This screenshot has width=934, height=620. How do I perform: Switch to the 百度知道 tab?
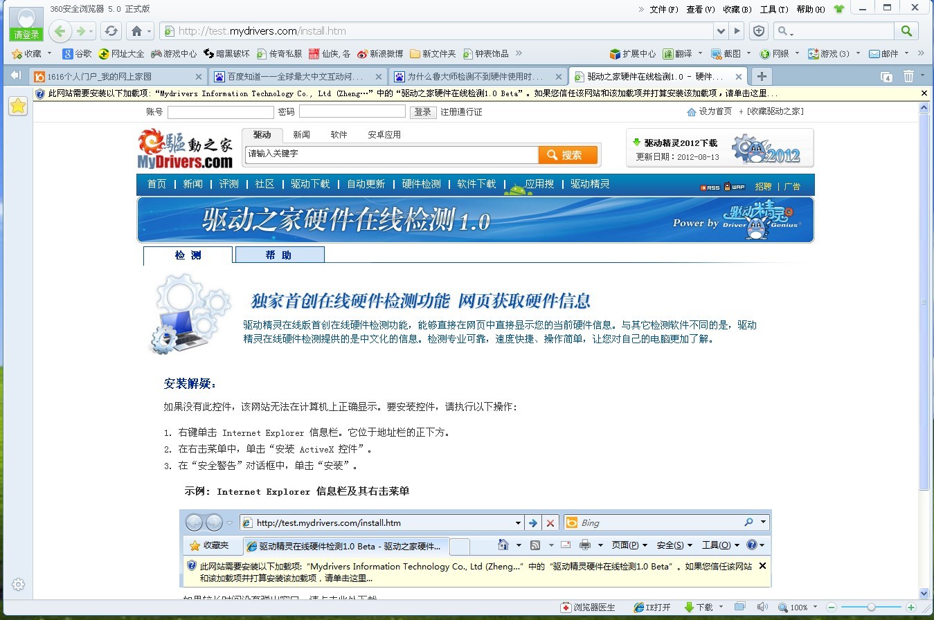pos(298,76)
